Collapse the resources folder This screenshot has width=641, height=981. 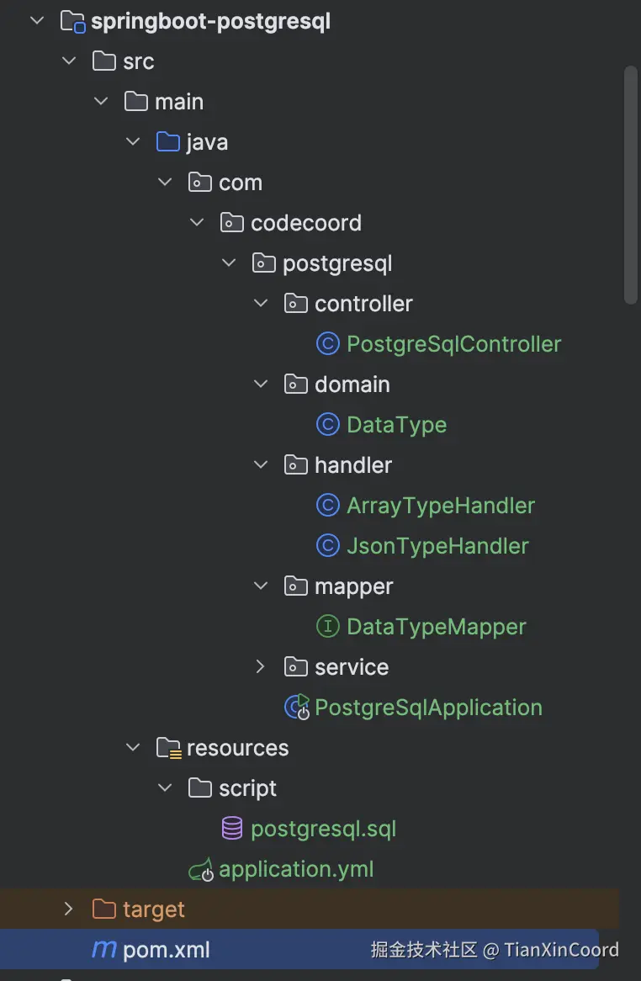[133, 748]
